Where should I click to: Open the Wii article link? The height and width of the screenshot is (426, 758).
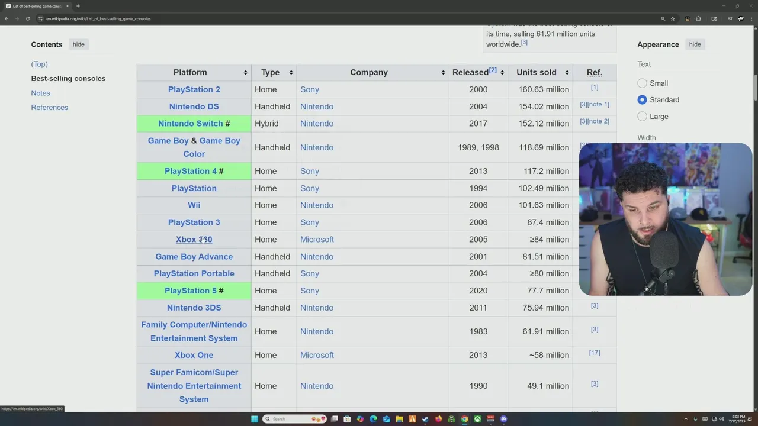194,205
